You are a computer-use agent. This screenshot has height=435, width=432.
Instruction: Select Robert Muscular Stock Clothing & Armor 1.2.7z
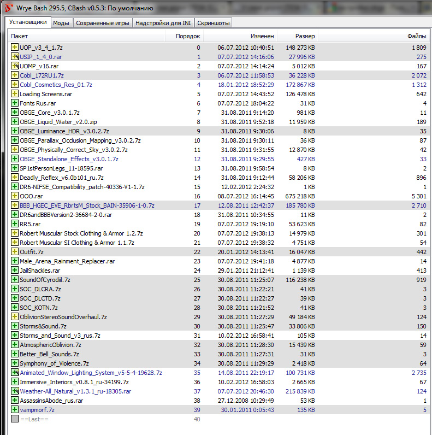(219, 233)
